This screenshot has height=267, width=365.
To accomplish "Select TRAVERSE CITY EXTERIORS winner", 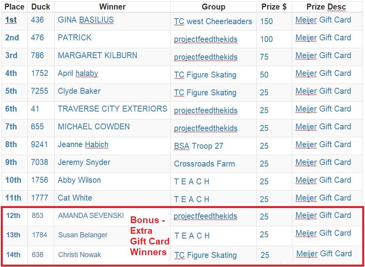I will tap(112, 109).
